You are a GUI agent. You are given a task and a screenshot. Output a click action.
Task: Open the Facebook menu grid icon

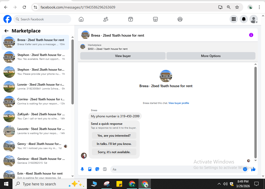234,19
